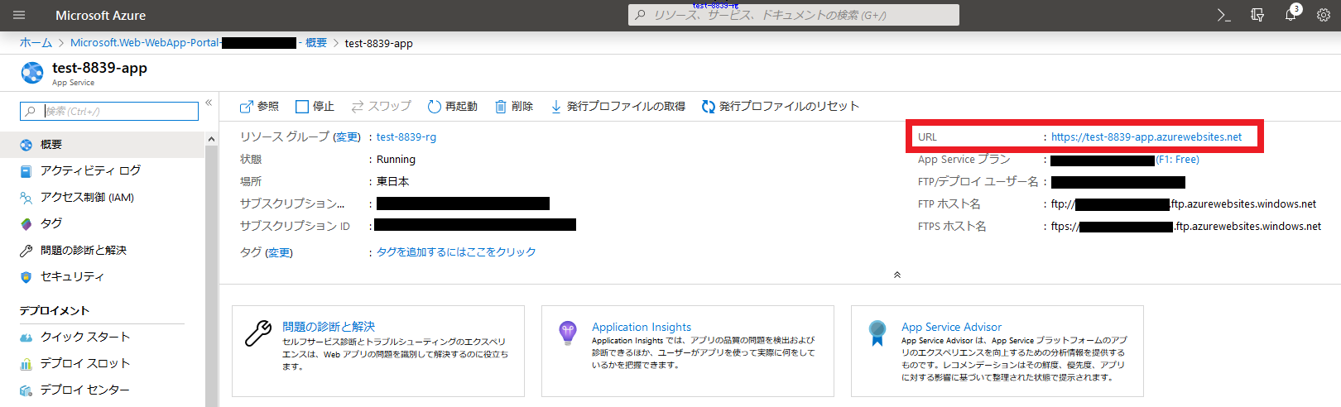Focus the sidebar 検索 search field
The height and width of the screenshot is (407, 1341).
click(109, 111)
